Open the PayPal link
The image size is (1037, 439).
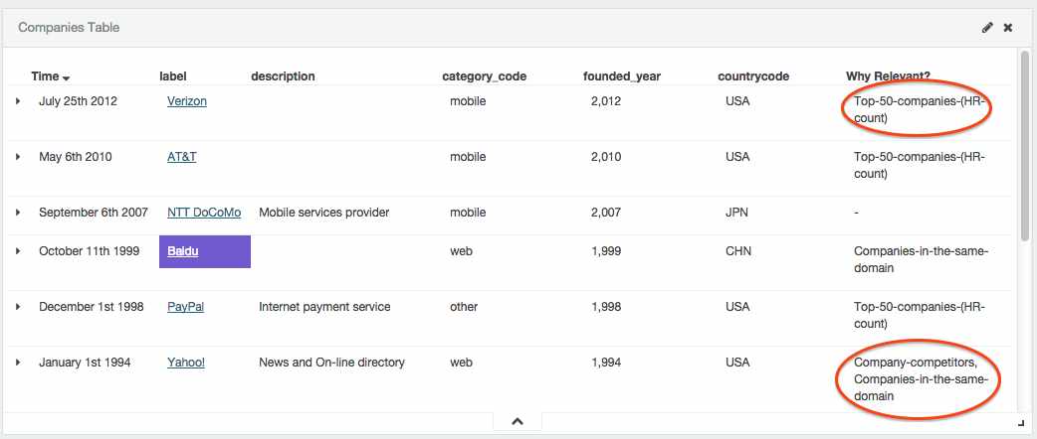tap(185, 306)
